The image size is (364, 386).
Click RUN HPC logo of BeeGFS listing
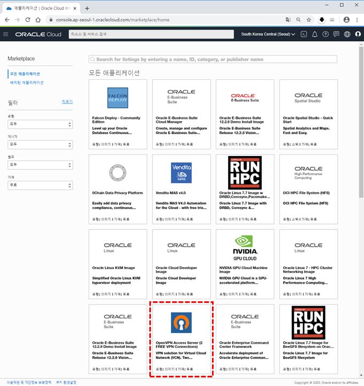[x=308, y=323]
